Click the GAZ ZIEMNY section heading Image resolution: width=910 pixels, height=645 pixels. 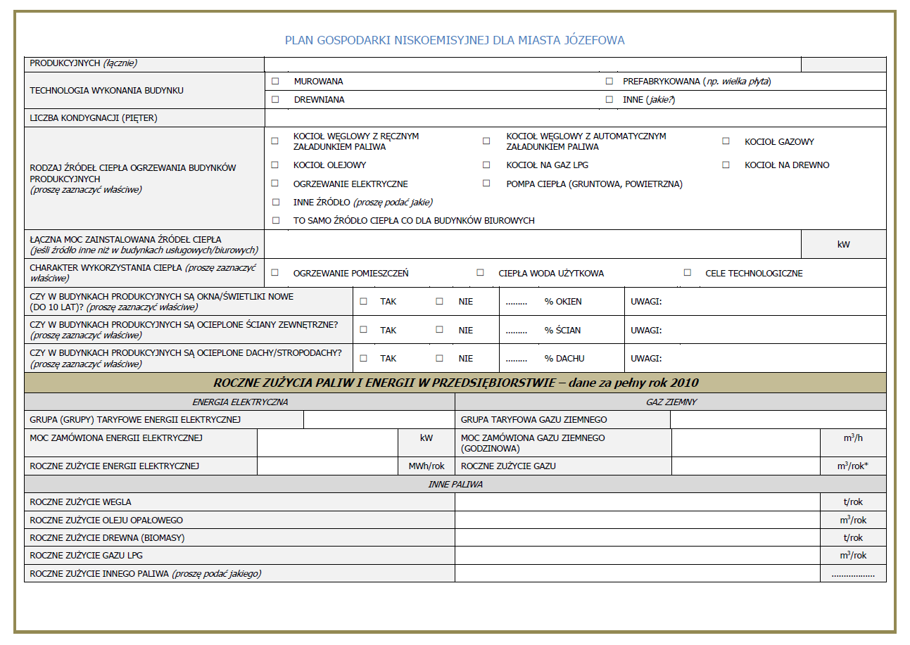click(671, 402)
